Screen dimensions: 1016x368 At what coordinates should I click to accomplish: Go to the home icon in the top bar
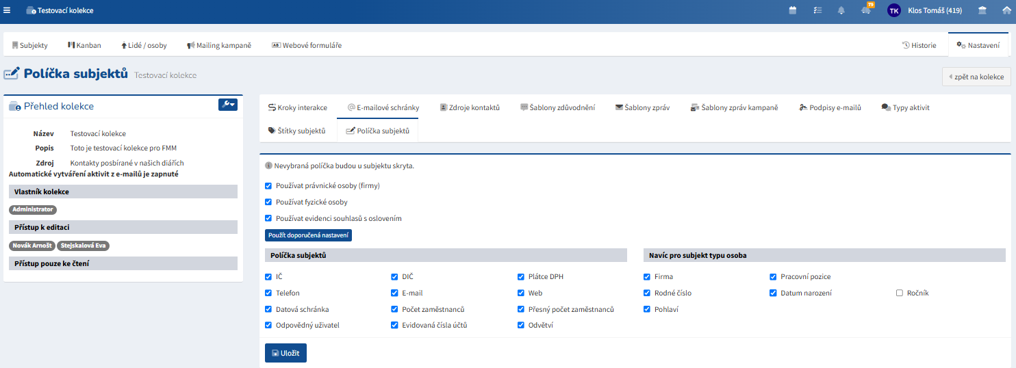click(1006, 10)
